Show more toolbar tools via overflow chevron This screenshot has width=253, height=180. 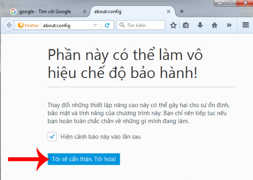229,25
